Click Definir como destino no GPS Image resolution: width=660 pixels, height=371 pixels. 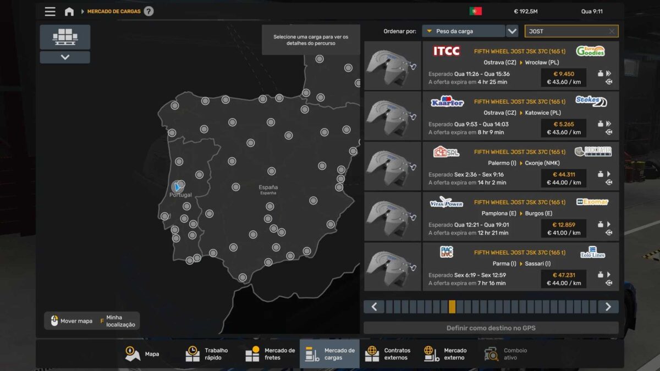click(x=491, y=328)
